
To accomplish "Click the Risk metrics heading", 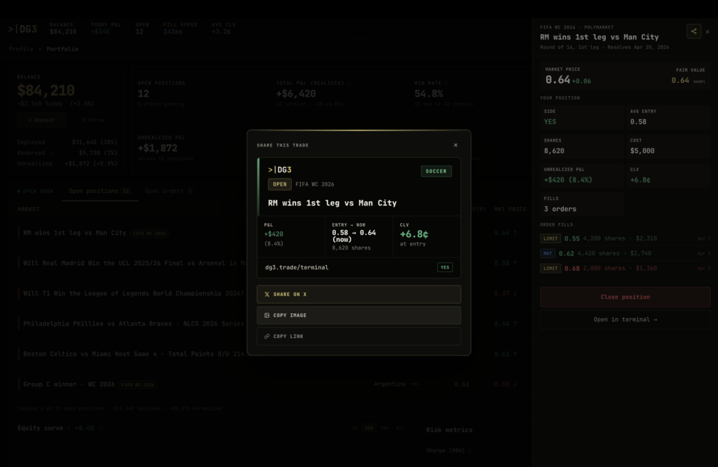I will point(449,430).
